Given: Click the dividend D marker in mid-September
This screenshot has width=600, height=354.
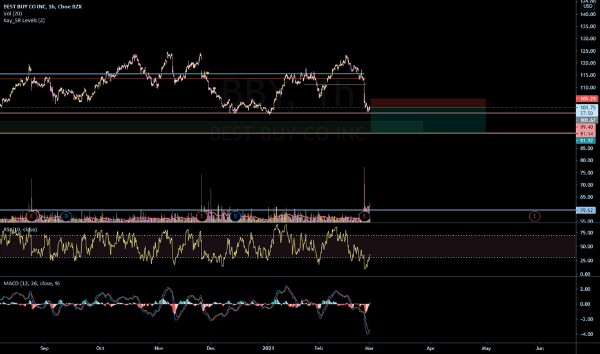Looking at the screenshot, I should [66, 216].
